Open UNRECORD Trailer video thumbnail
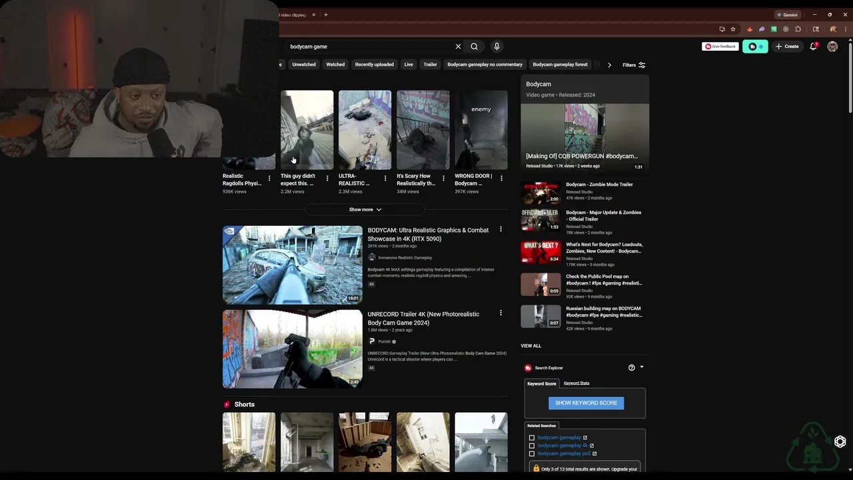This screenshot has width=853, height=480. click(x=293, y=349)
